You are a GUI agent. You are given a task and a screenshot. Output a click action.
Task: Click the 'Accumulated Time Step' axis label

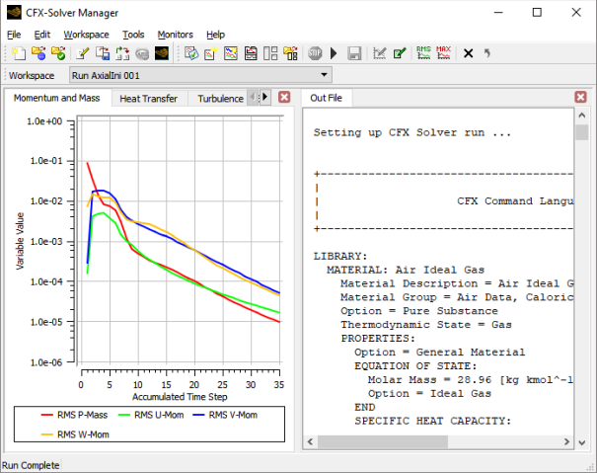(x=180, y=397)
